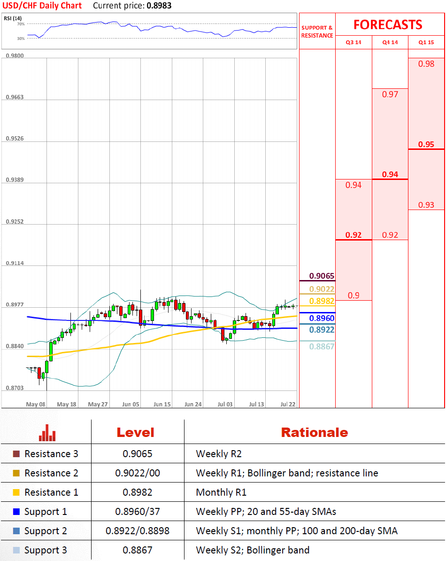Select the current price value 0.8983
Screen dimensions: 446x561
[158, 6]
